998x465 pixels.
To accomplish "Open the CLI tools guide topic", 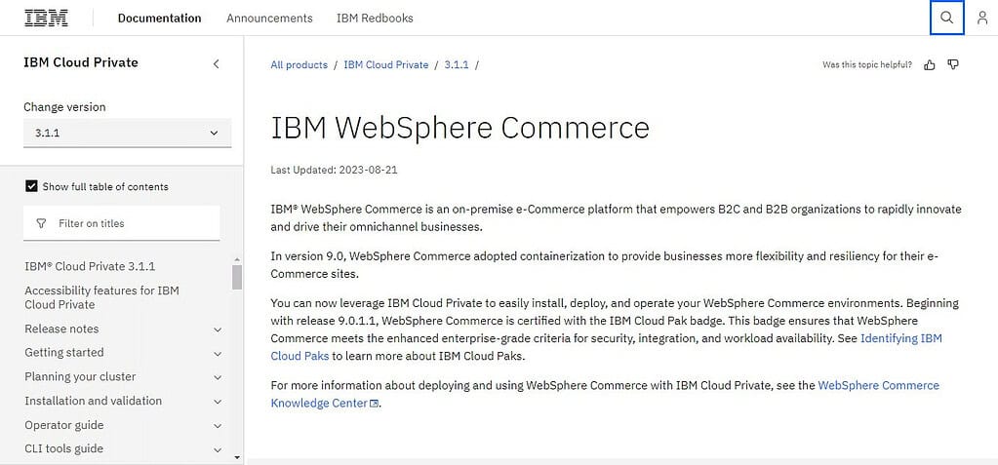I will (x=63, y=448).
